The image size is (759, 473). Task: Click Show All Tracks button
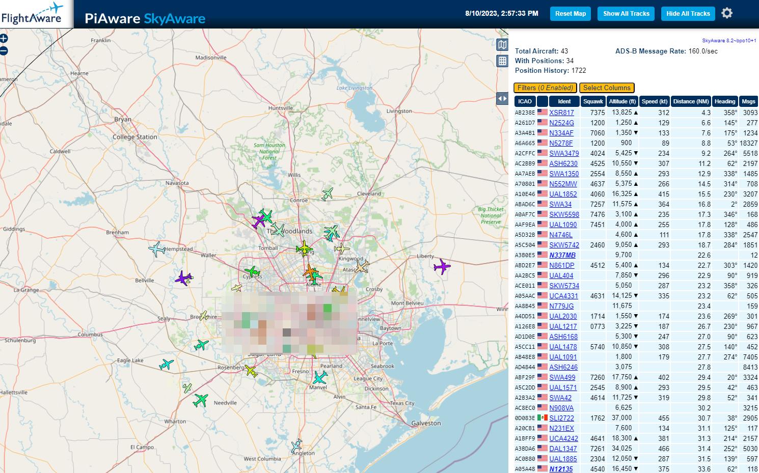[626, 14]
